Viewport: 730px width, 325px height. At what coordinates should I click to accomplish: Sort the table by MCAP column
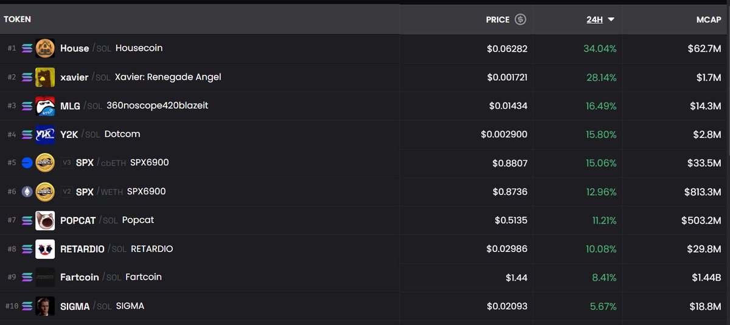click(709, 19)
